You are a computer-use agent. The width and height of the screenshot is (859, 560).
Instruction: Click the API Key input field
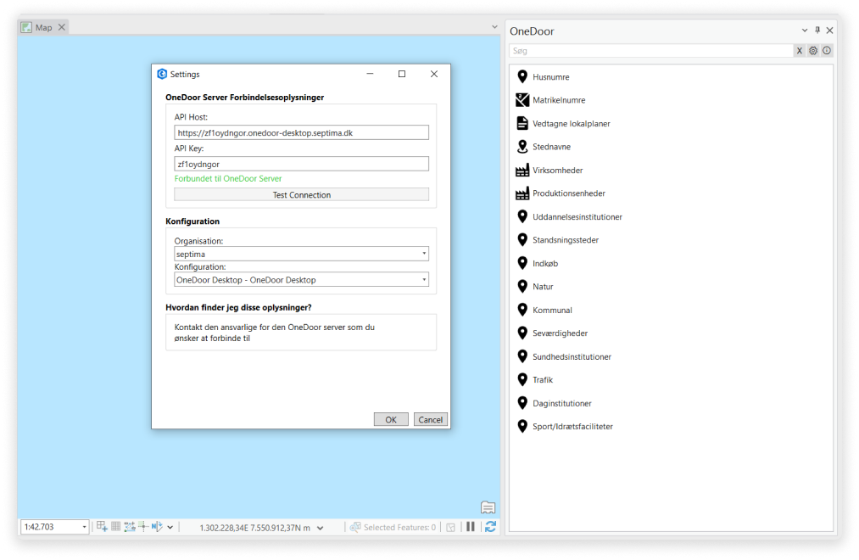301,164
